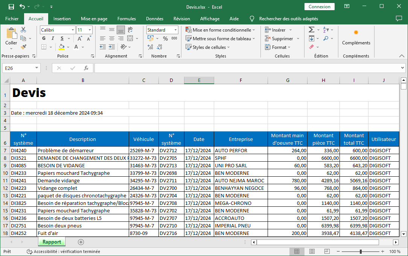Click the zoom slider handle

[361, 251]
